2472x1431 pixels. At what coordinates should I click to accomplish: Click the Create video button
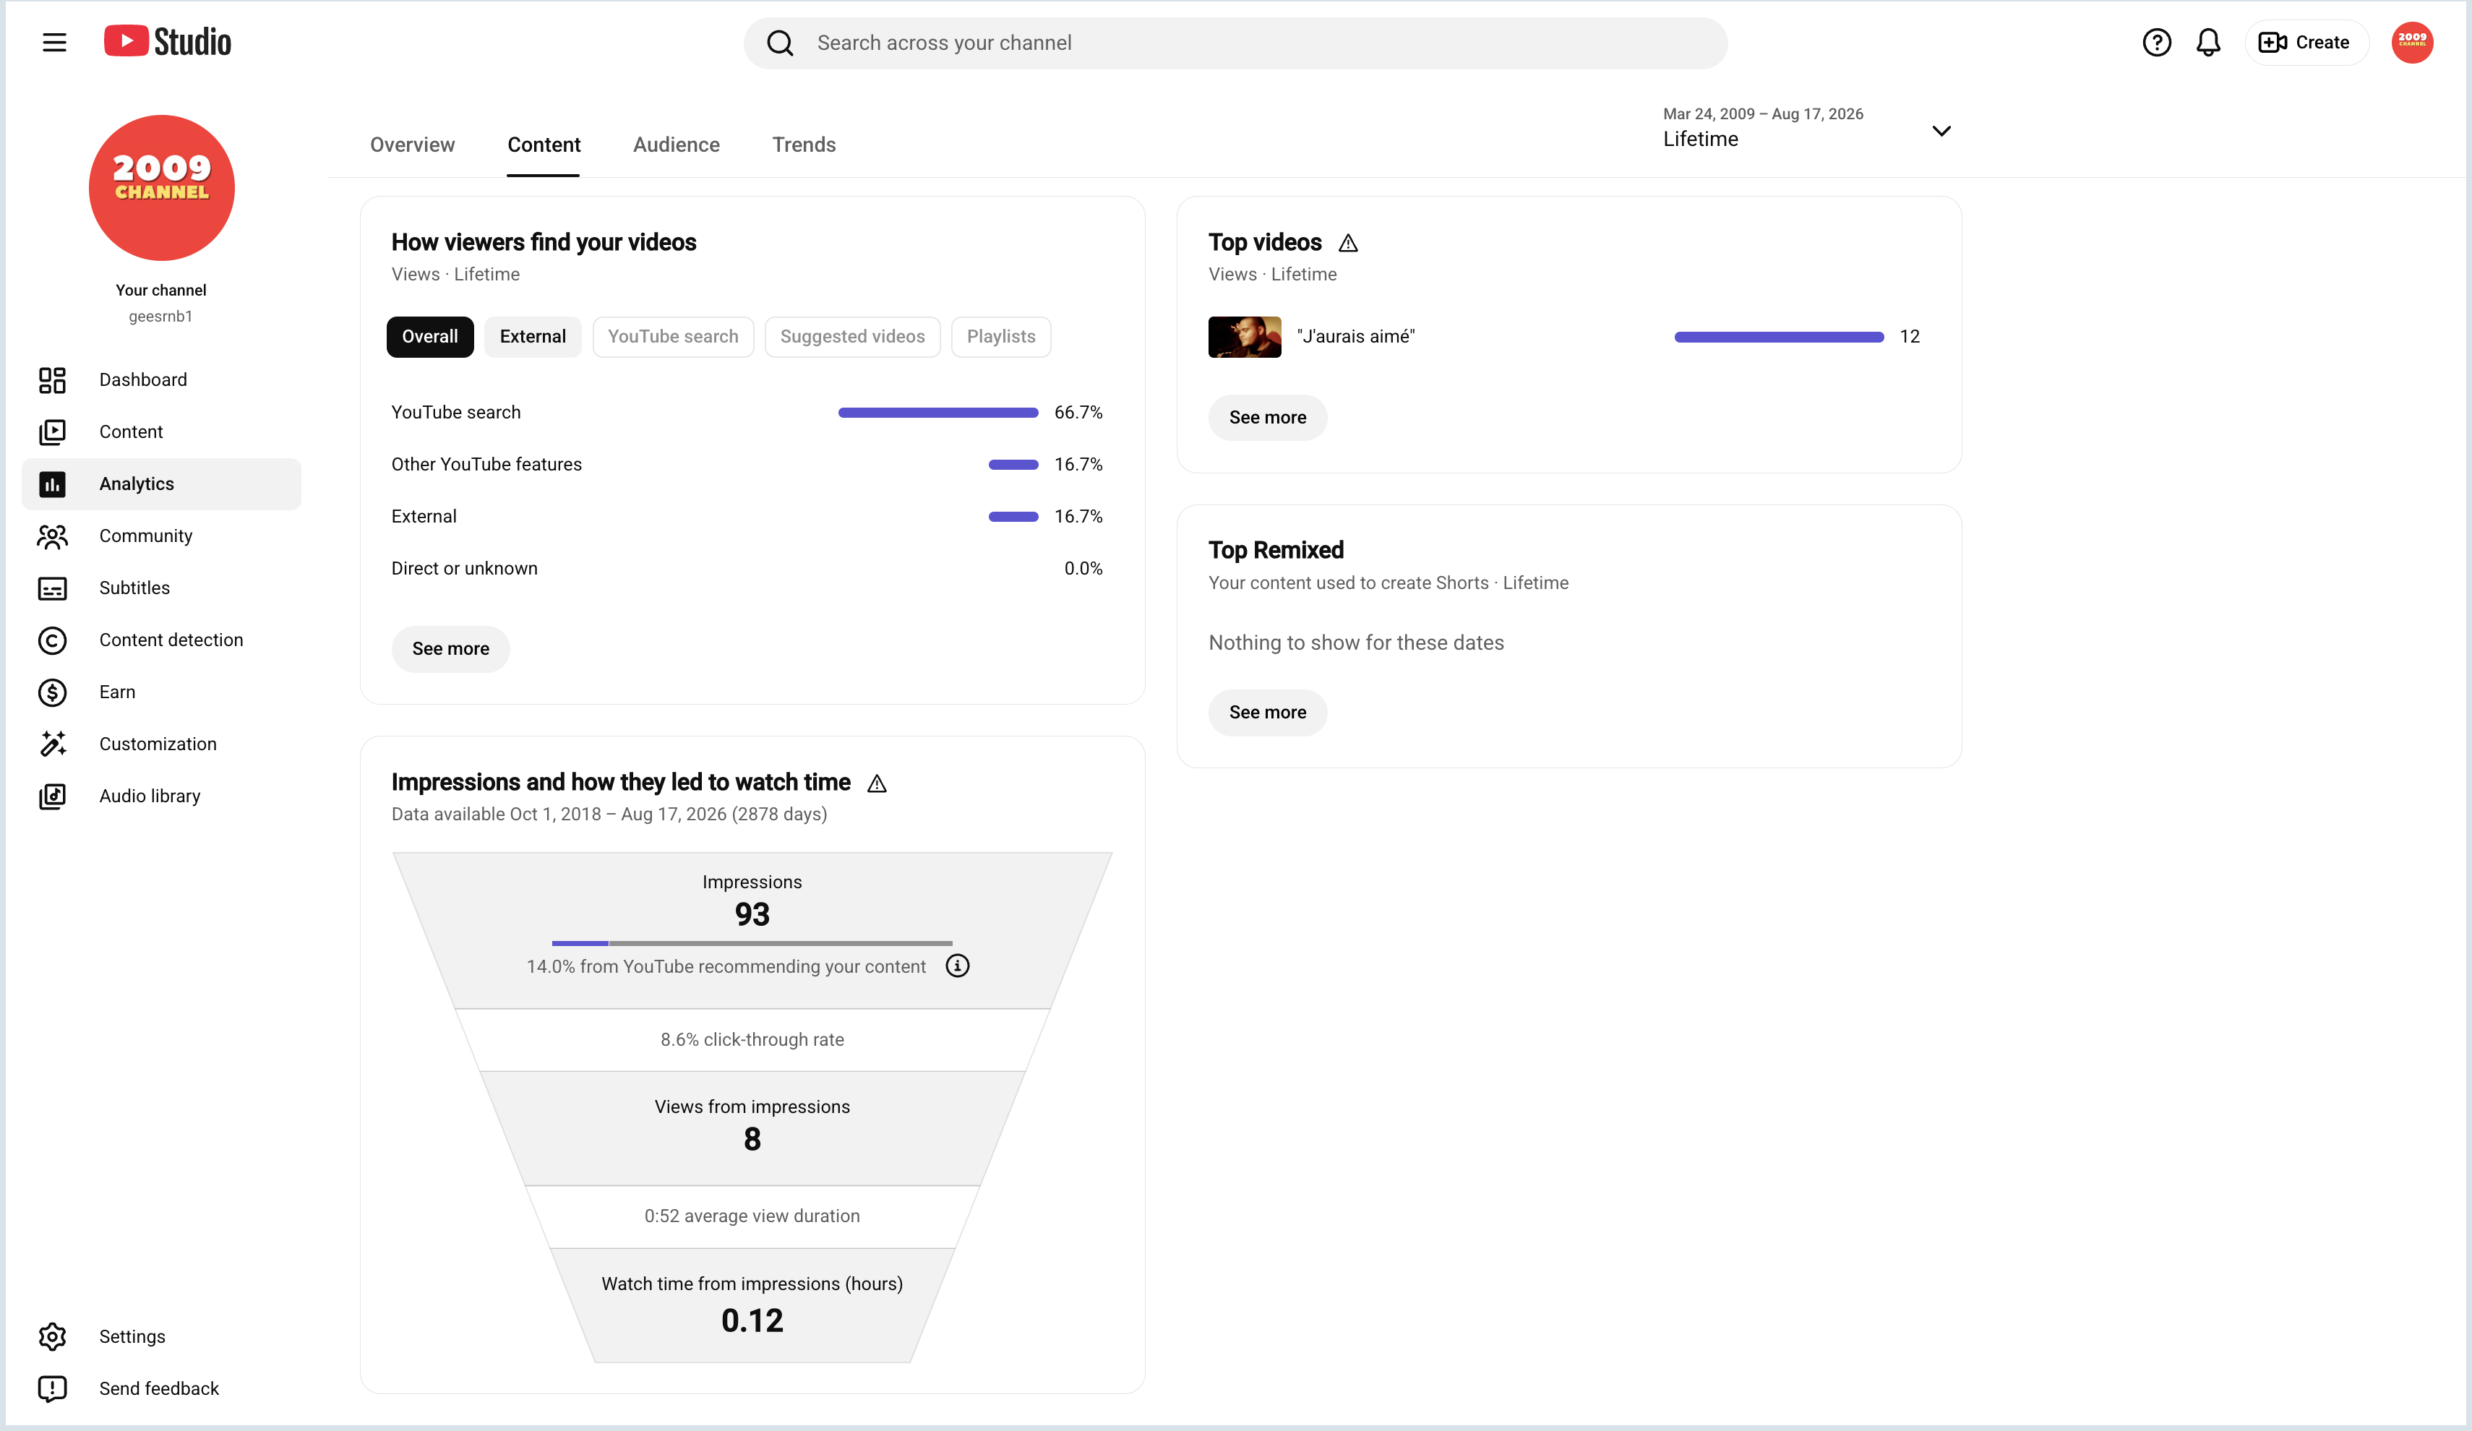(2306, 42)
